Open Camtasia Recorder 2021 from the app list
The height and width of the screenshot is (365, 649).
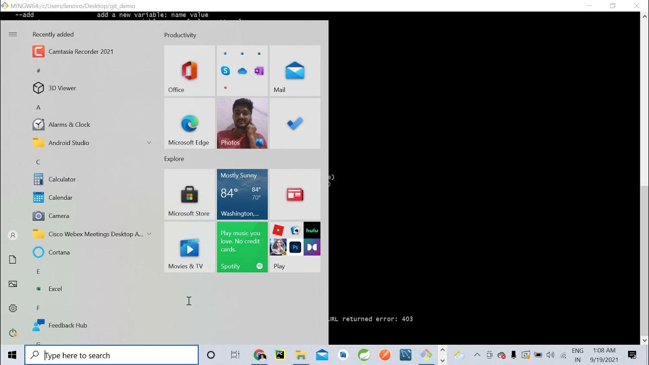tap(91, 52)
